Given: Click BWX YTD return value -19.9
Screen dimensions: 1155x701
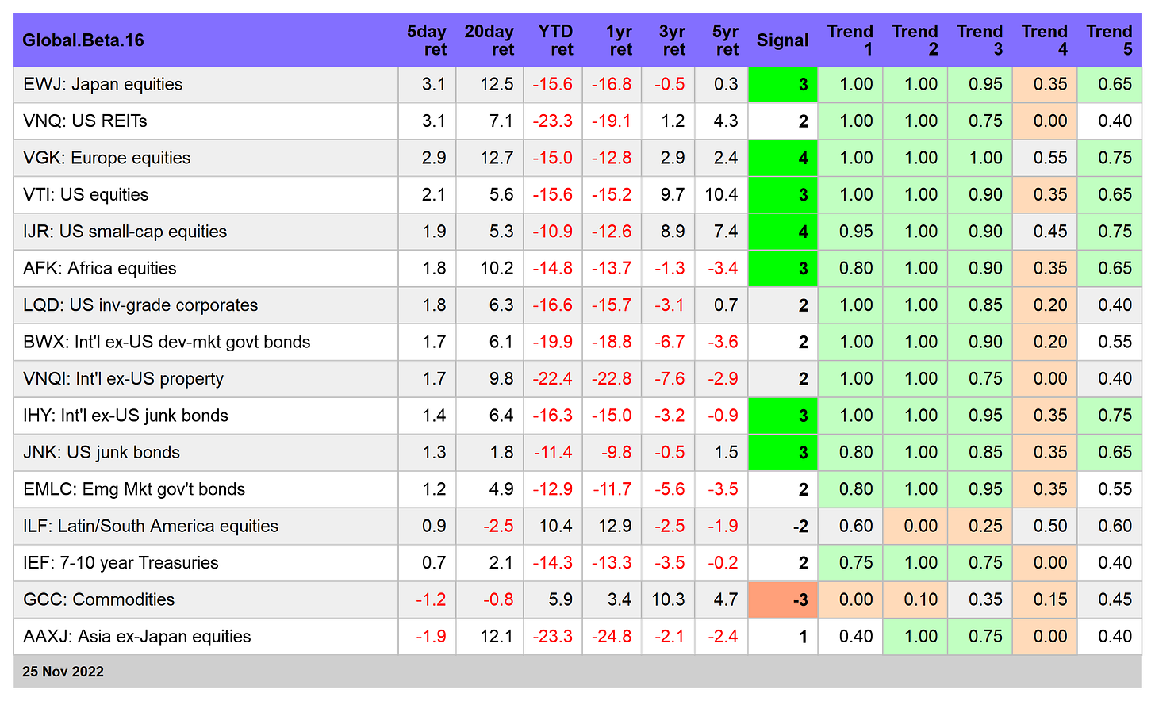Looking at the screenshot, I should (x=553, y=342).
